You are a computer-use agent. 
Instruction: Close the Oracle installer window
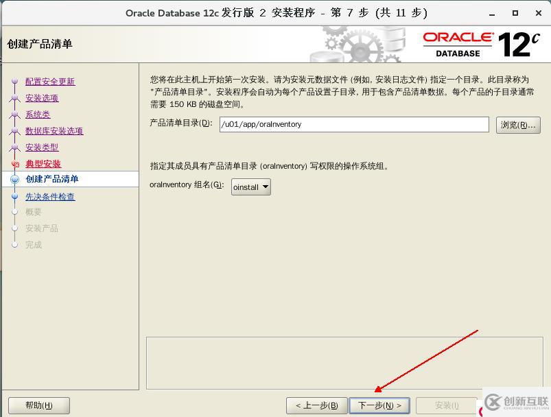(539, 13)
